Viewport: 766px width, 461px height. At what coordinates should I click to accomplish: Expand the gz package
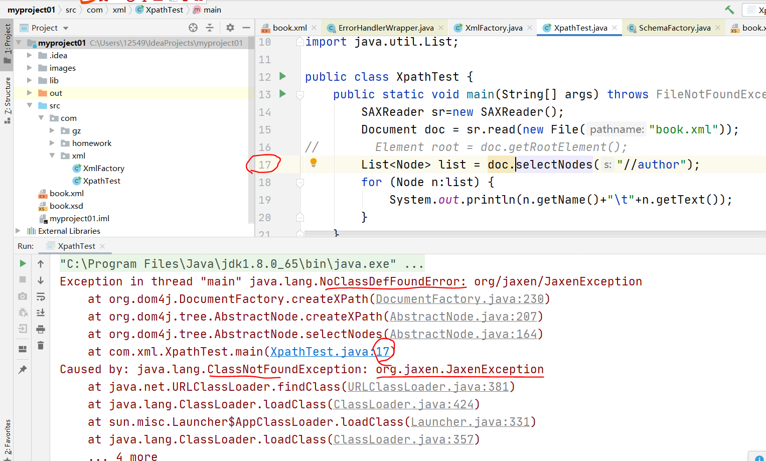click(52, 130)
